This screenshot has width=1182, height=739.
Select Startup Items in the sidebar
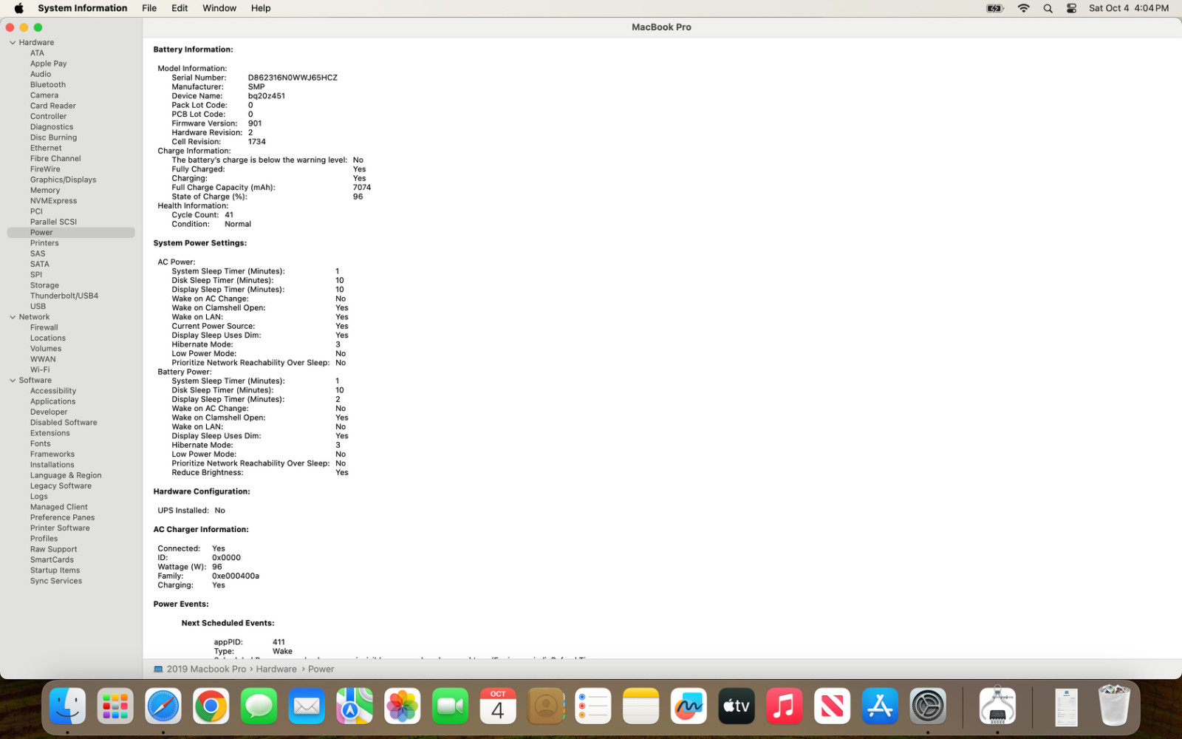pos(55,571)
